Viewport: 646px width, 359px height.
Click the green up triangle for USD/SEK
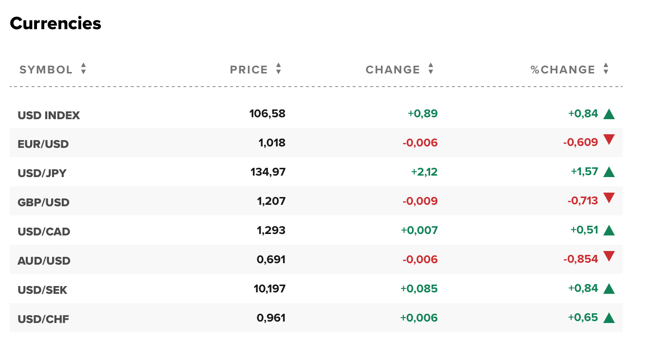point(609,289)
